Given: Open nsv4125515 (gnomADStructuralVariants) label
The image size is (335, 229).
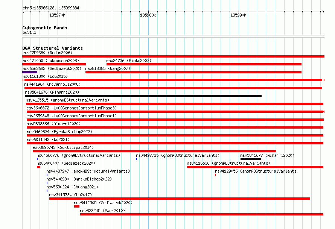Looking at the screenshot, I should pos(67,100).
